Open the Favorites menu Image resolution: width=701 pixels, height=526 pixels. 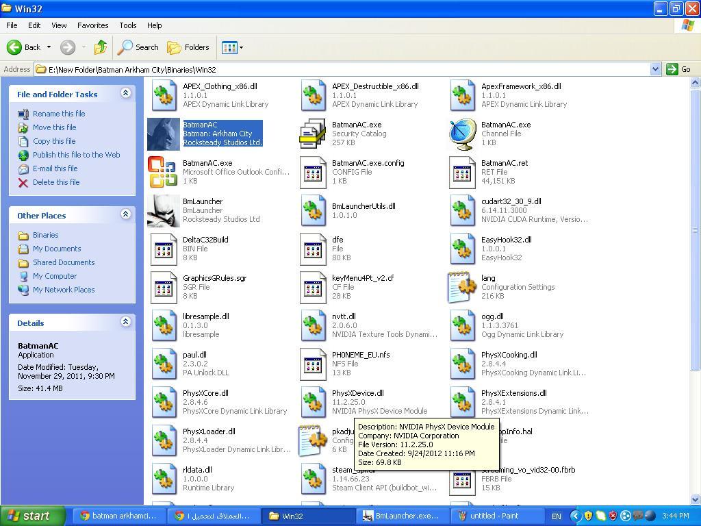coord(92,25)
